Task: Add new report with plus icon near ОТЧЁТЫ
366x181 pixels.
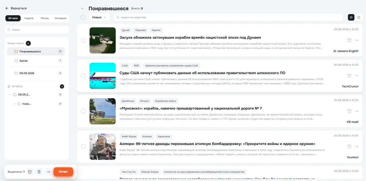Action: pos(62,86)
